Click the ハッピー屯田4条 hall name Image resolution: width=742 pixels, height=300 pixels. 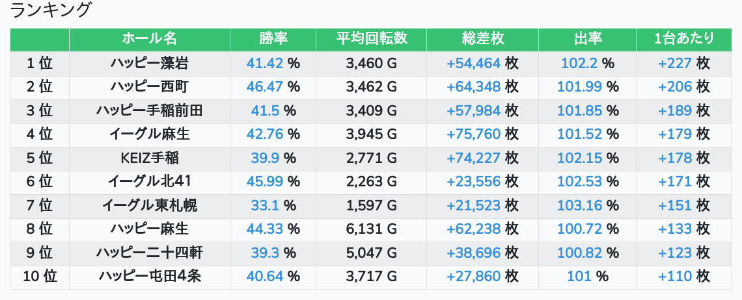coord(149,277)
